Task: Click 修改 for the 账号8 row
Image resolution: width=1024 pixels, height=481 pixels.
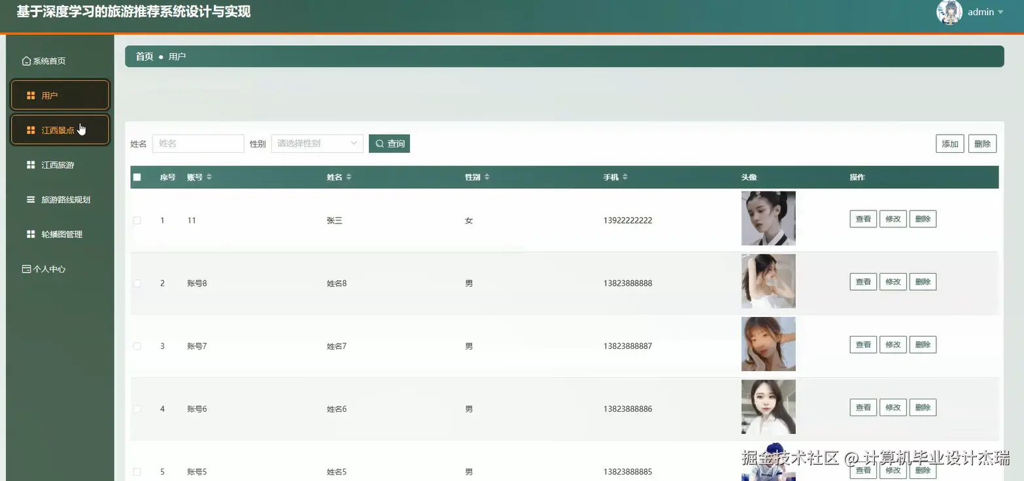Action: point(893,282)
